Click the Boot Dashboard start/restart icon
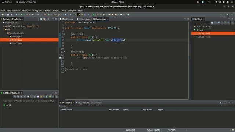This screenshot has height=132, width=235. pyautogui.click(x=15, y=97)
